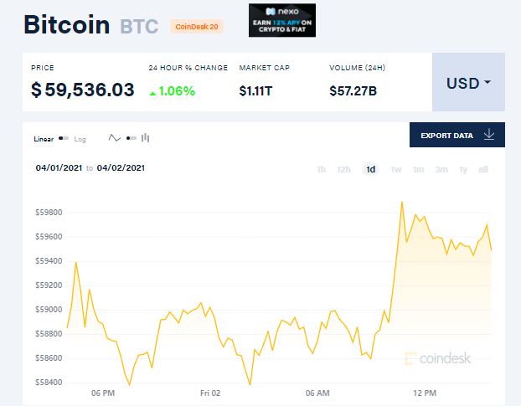Select the 1y time range
This screenshot has height=406, width=521.
point(463,170)
